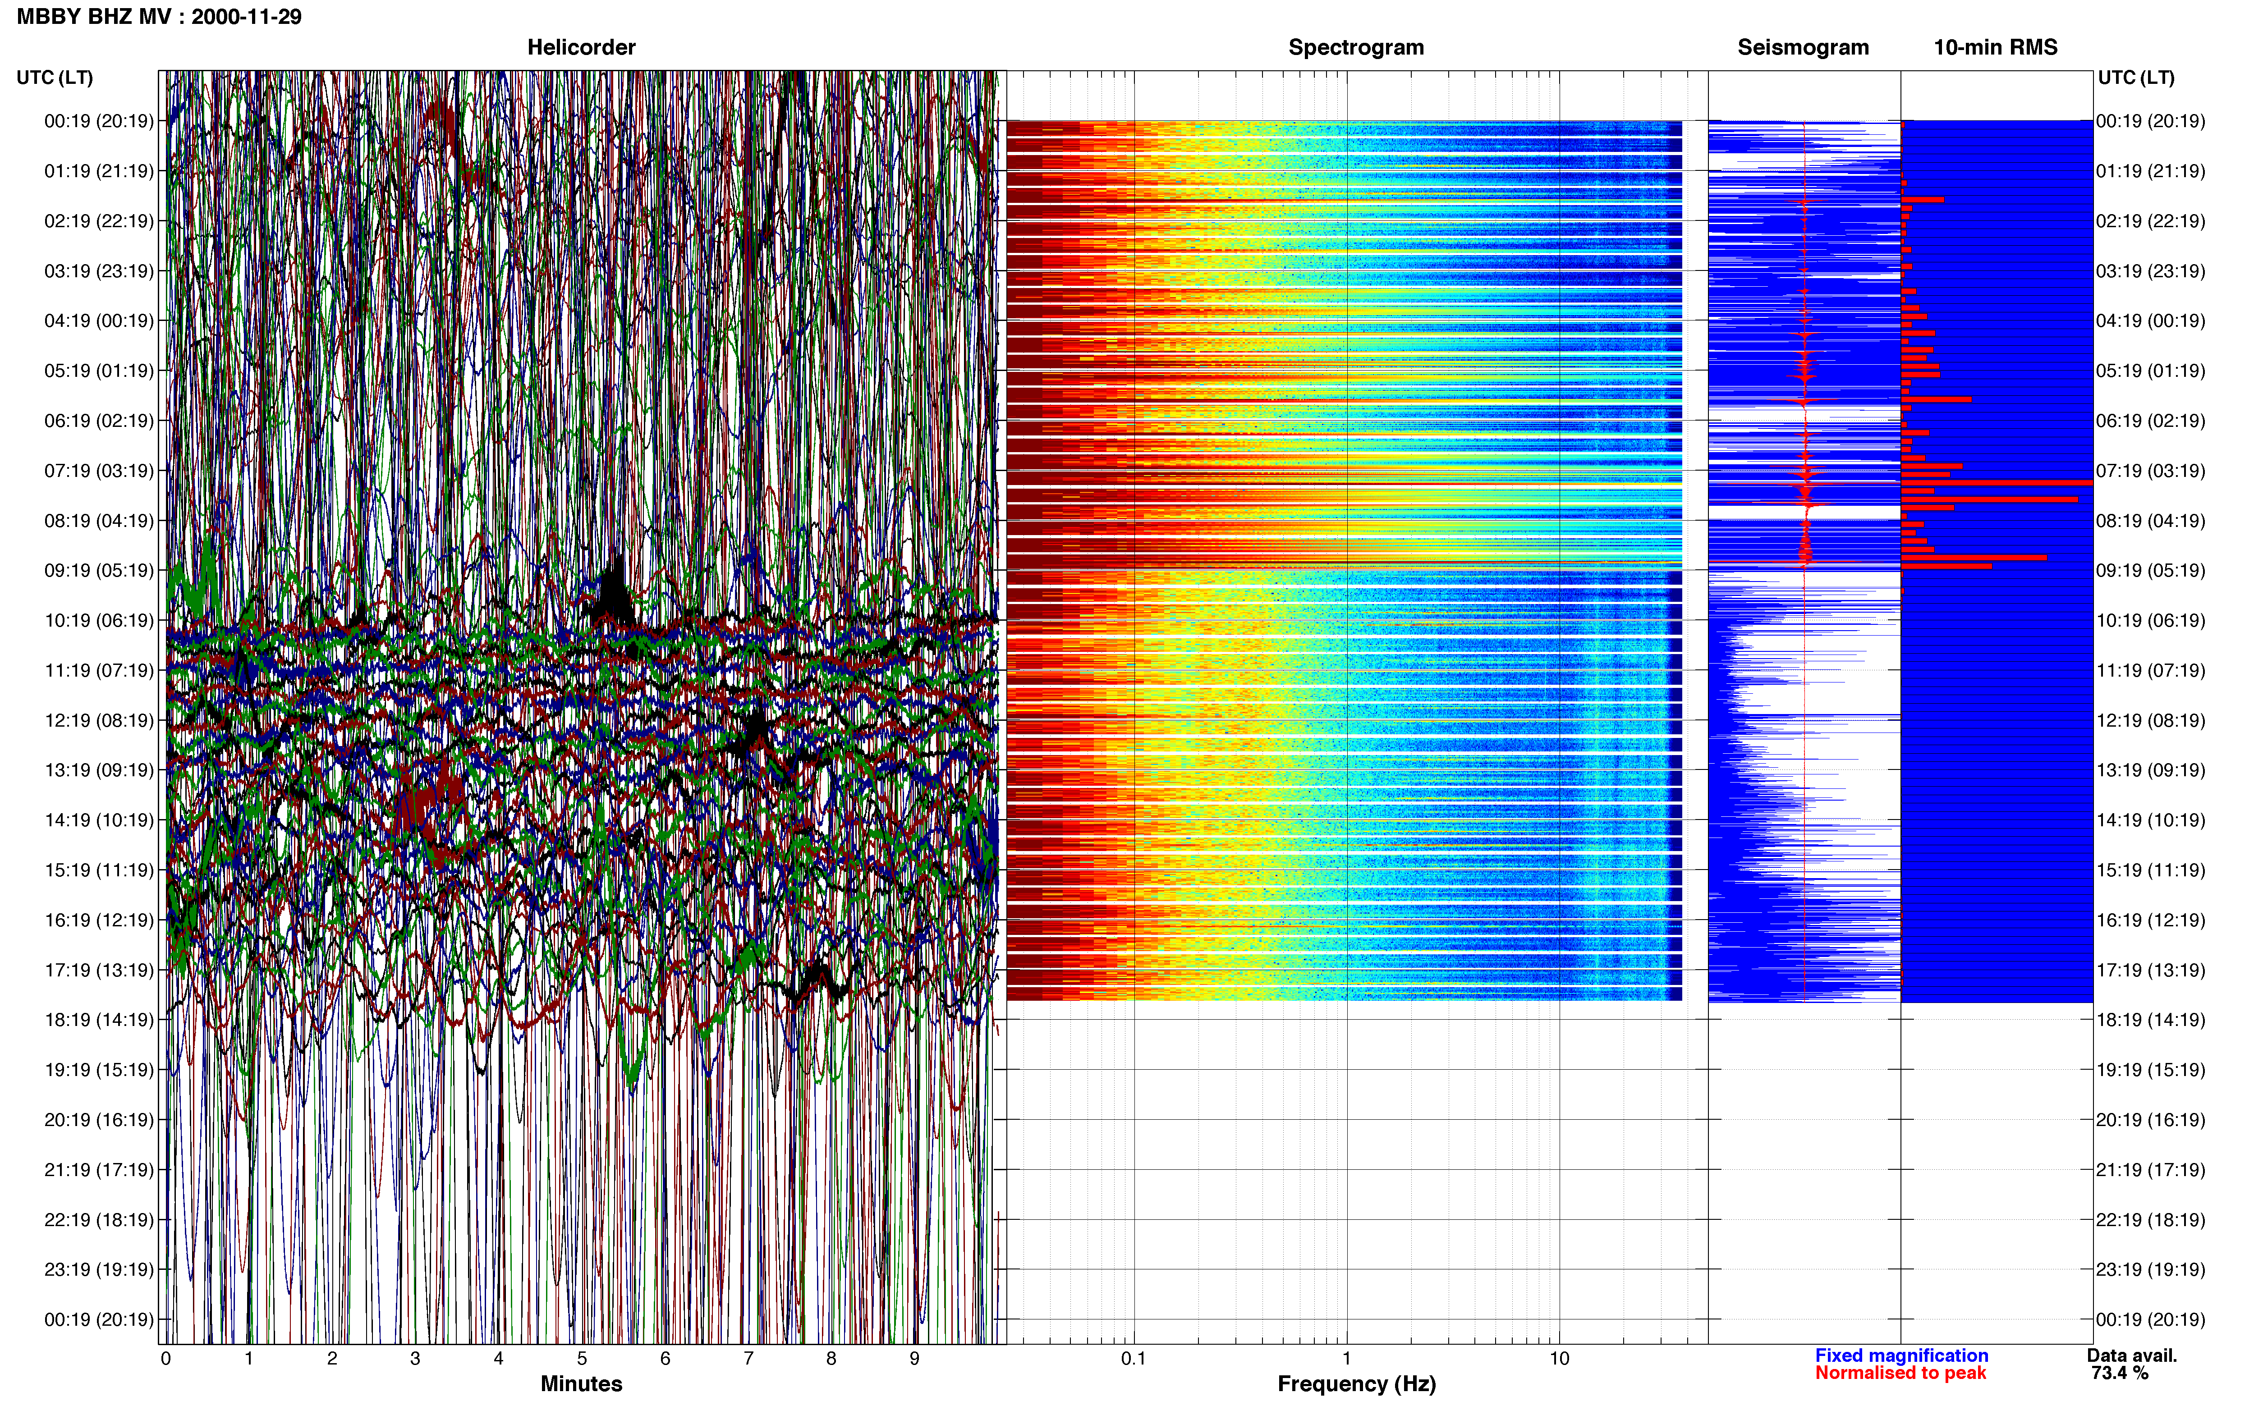The image size is (2263, 1415).
Task: Click the left time label '20:19 (16:19)'
Action: pyautogui.click(x=99, y=1120)
